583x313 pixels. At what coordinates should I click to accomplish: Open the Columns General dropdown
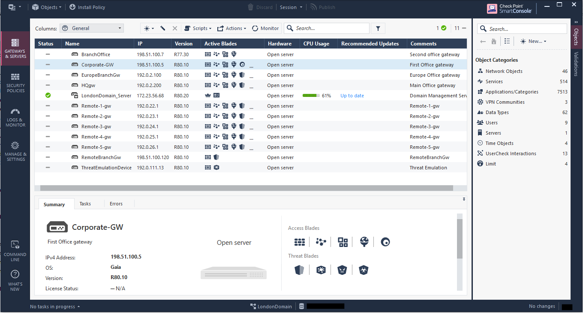pos(92,28)
